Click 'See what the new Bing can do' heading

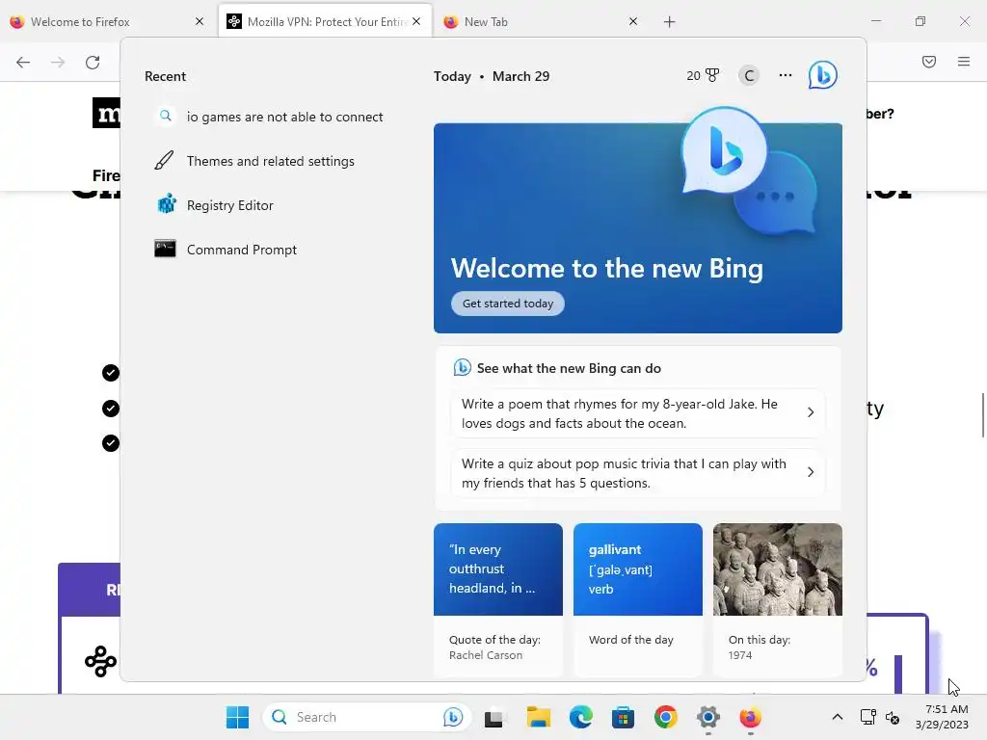tap(569, 368)
